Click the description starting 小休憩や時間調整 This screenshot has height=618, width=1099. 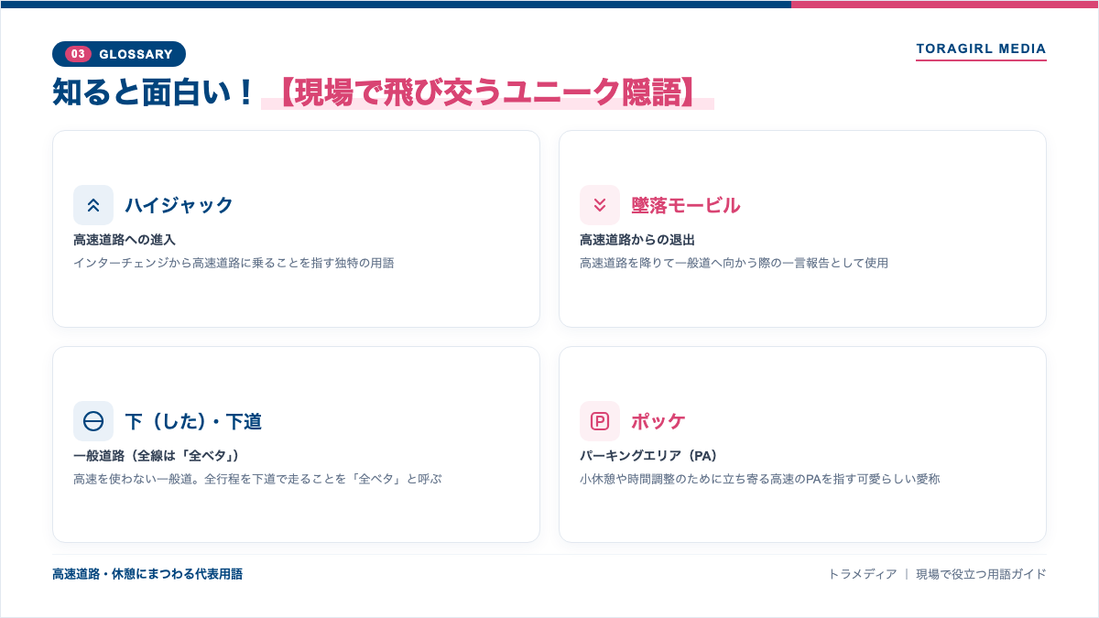coord(760,479)
